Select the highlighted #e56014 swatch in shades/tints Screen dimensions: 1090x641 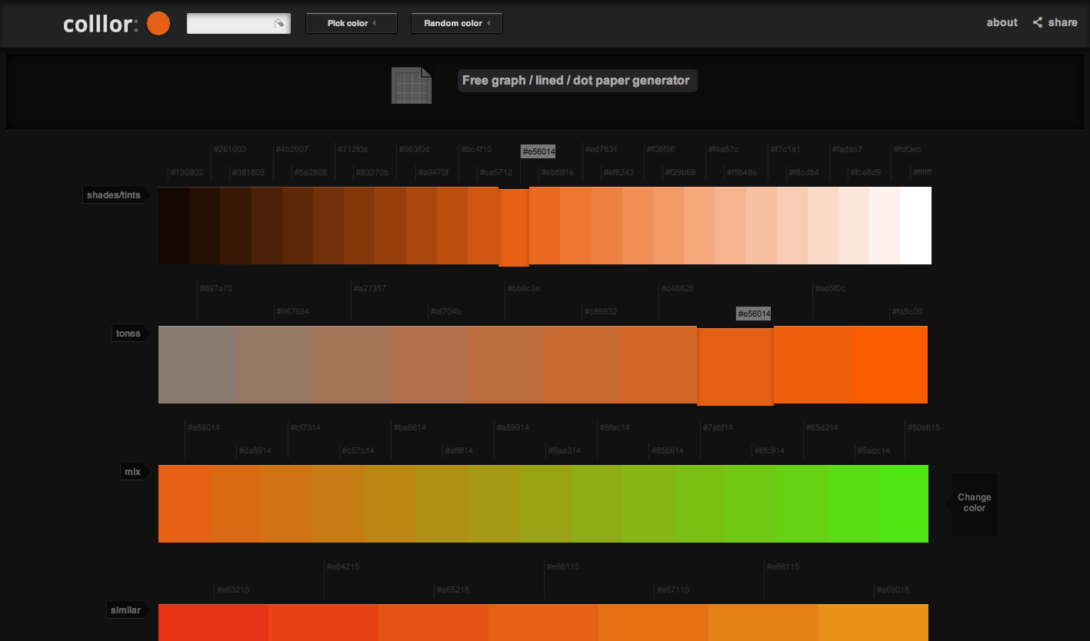tap(514, 224)
